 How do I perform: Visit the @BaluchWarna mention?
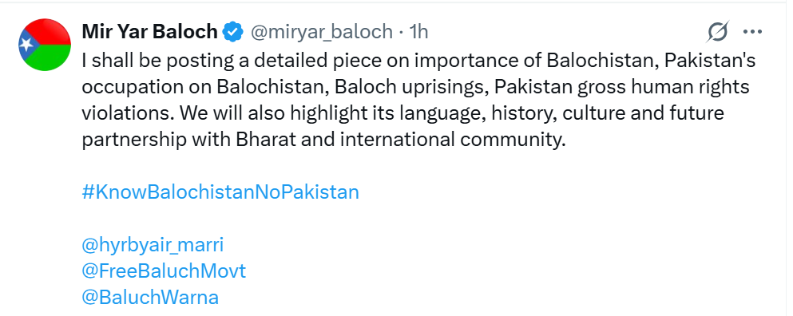[150, 298]
